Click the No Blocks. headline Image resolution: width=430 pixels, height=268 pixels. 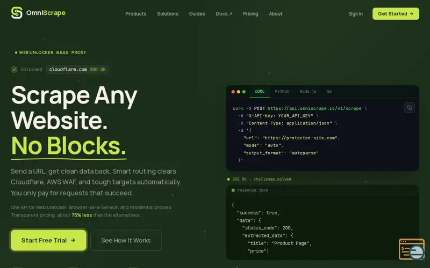coord(69,146)
